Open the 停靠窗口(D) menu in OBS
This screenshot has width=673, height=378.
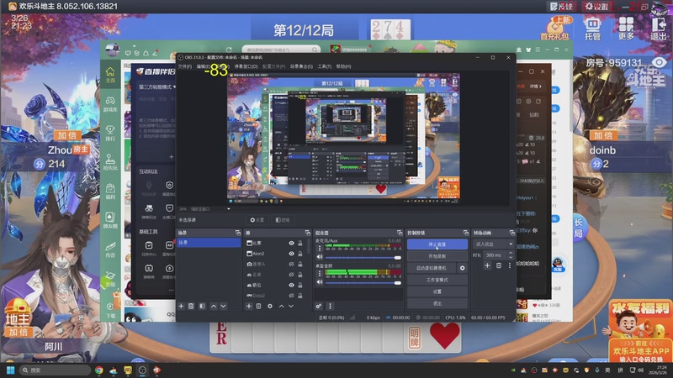tap(246, 66)
